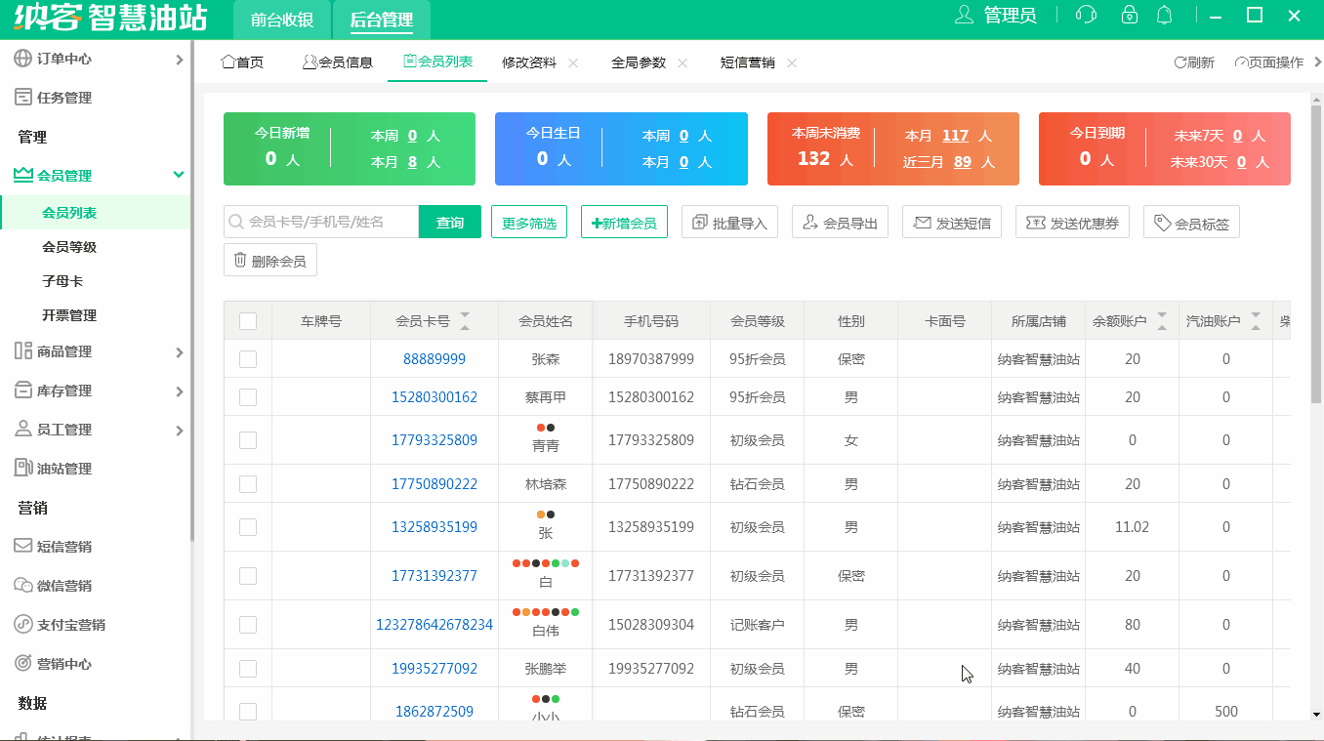Click the customer service headset icon
The height and width of the screenshot is (741, 1324).
(x=1085, y=15)
